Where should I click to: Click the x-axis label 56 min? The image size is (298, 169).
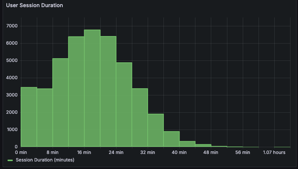(x=243, y=152)
